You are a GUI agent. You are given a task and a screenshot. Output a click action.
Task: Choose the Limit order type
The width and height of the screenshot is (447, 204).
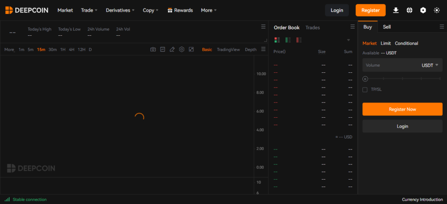pyautogui.click(x=386, y=43)
